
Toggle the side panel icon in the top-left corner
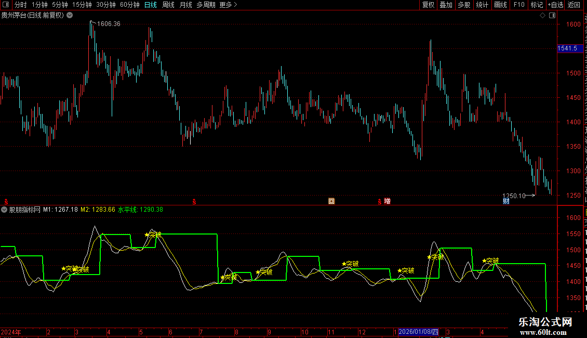pyautogui.click(x=6, y=5)
